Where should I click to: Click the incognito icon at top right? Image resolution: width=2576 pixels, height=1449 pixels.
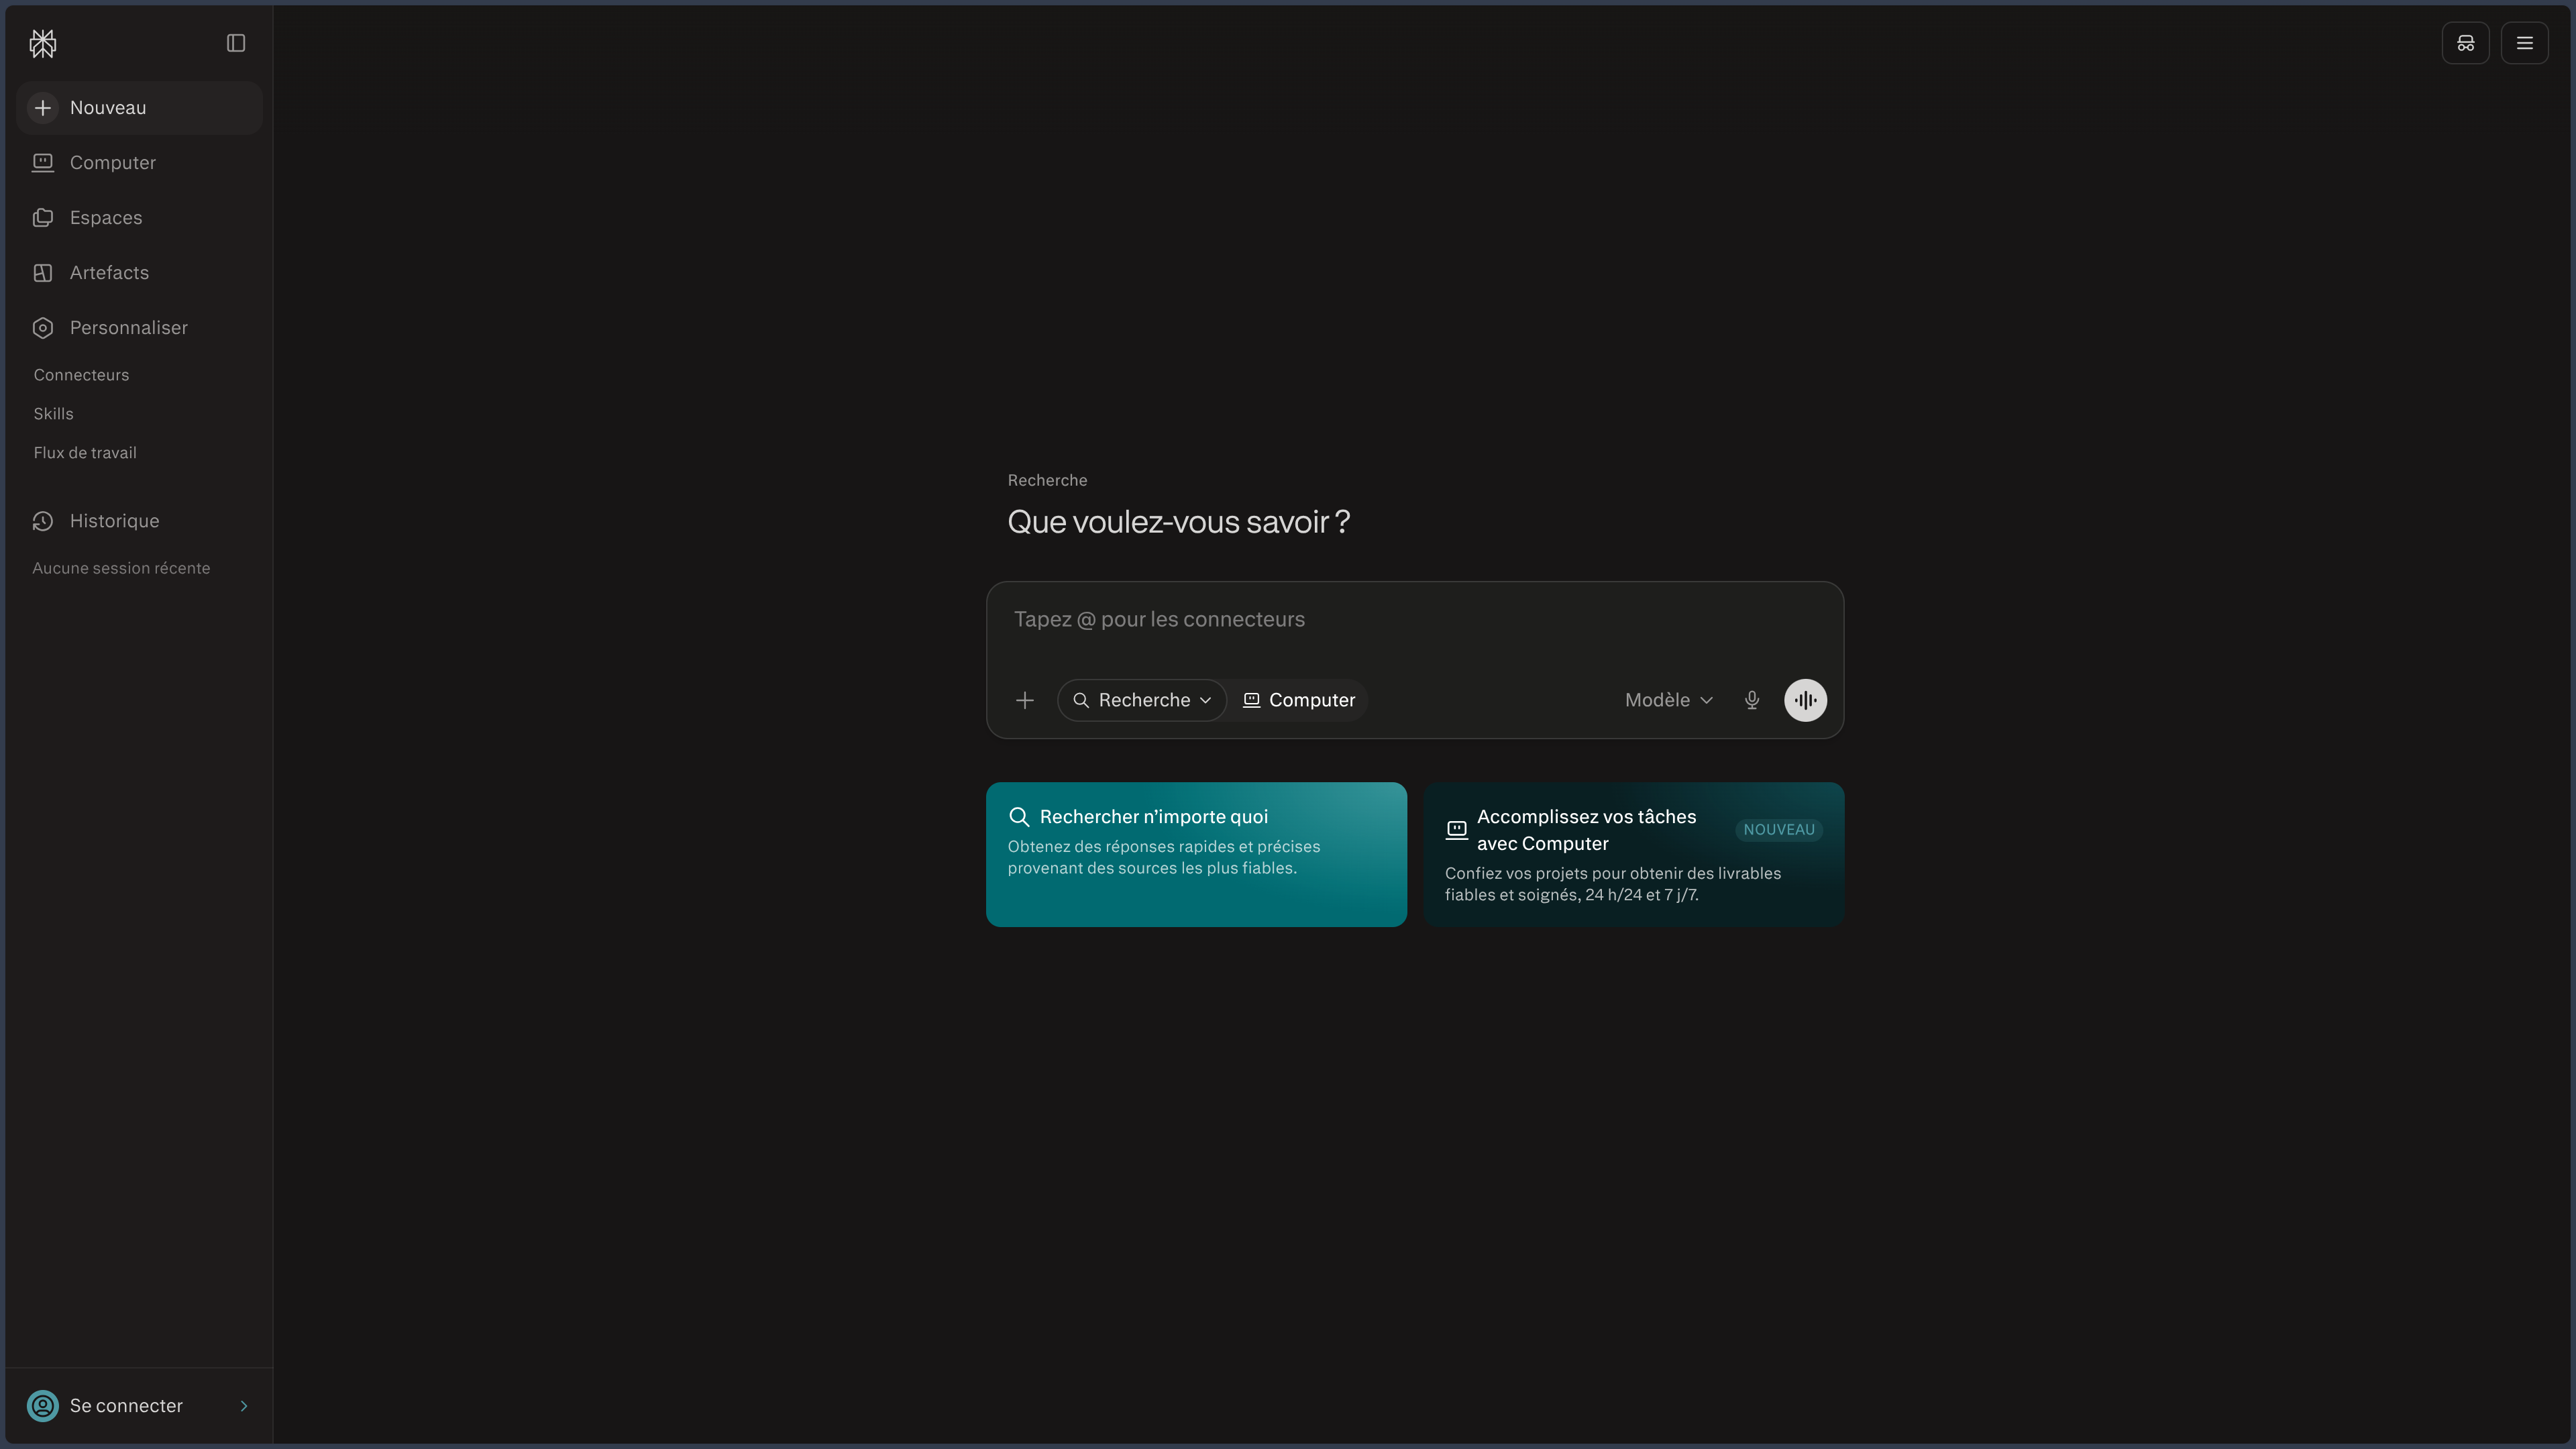click(x=2465, y=43)
